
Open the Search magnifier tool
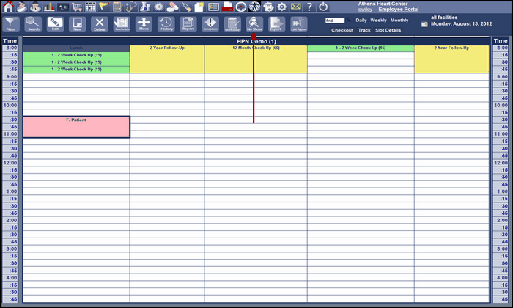(34, 23)
